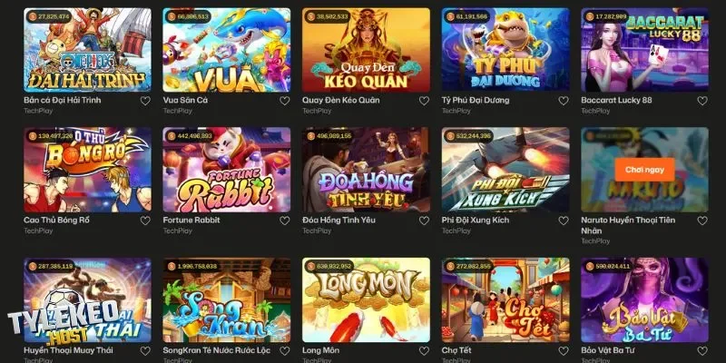Image resolution: width=726 pixels, height=363 pixels.
Task: Heart Naruto Huyền Thoại Tiên Nhân
Action: [702, 221]
